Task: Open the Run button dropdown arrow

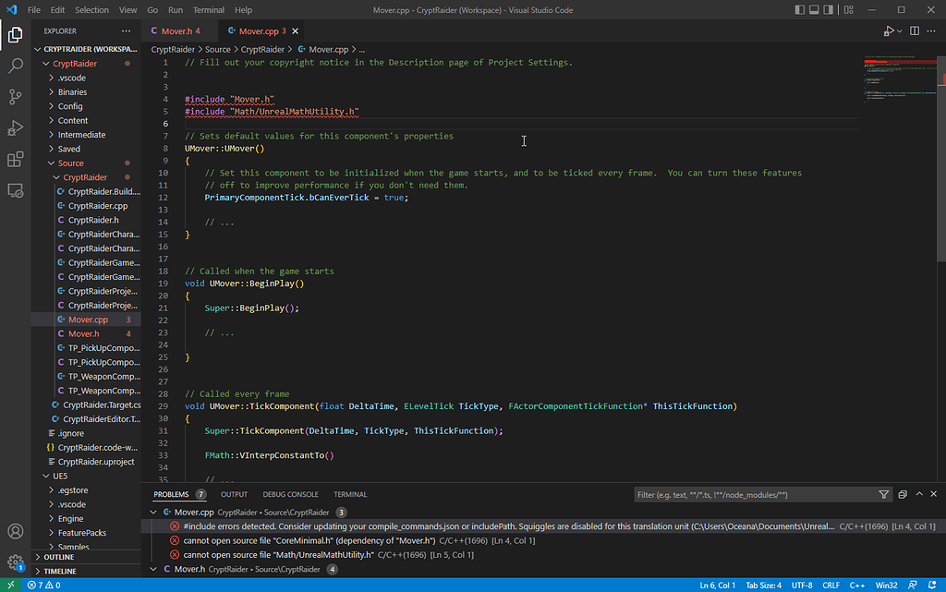Action: coord(898,31)
